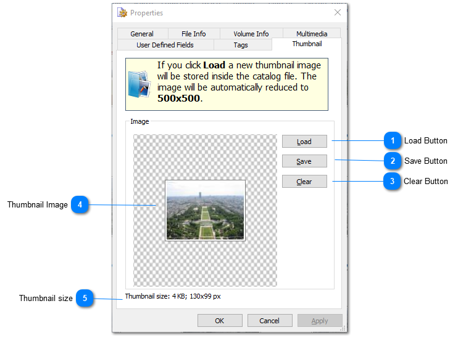Close the Properties dialog with the X
This screenshot has height=338, width=458.
pyautogui.click(x=338, y=12)
